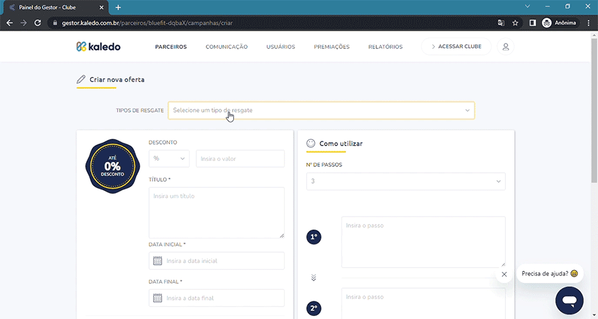Image resolution: width=598 pixels, height=319 pixels.
Task: Click the Título text field
Action: pyautogui.click(x=216, y=212)
